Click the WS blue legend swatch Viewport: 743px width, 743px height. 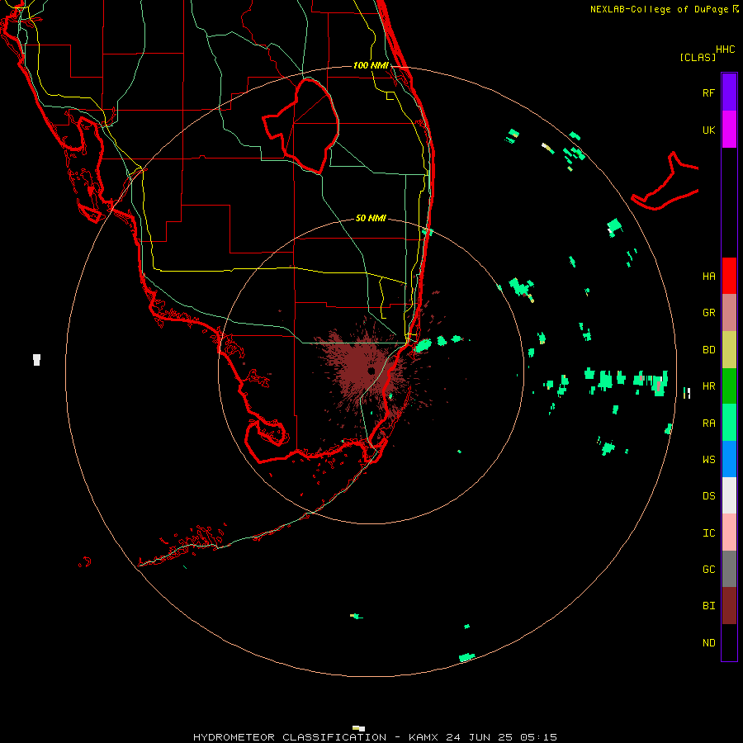(729, 459)
